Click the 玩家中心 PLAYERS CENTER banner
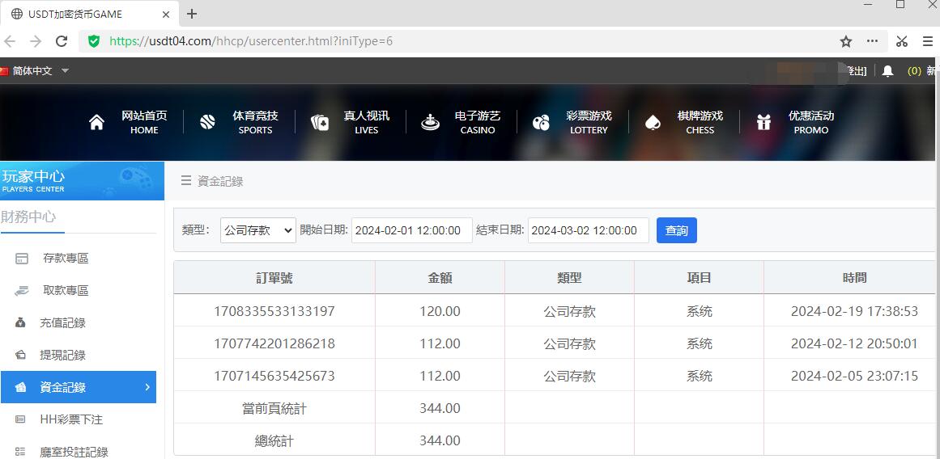This screenshot has height=459, width=940. (82, 181)
